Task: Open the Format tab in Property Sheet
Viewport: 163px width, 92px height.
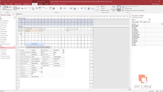Action: pyautogui.click(x=133, y=22)
